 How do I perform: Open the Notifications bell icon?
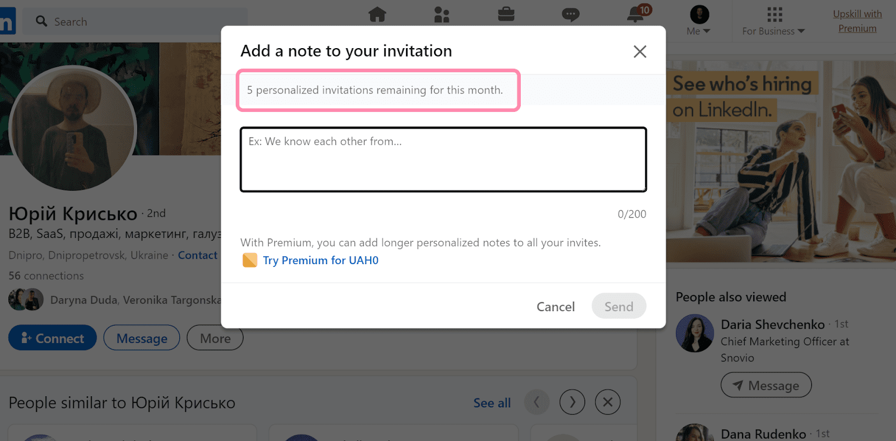coord(636,15)
